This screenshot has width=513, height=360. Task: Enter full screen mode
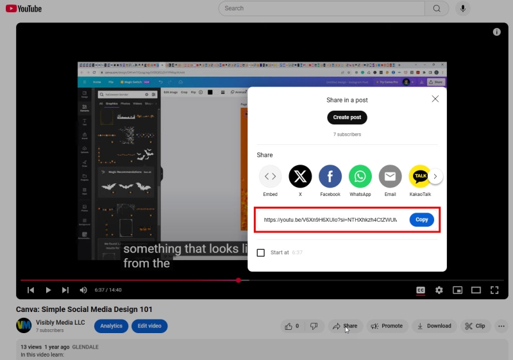click(x=494, y=290)
